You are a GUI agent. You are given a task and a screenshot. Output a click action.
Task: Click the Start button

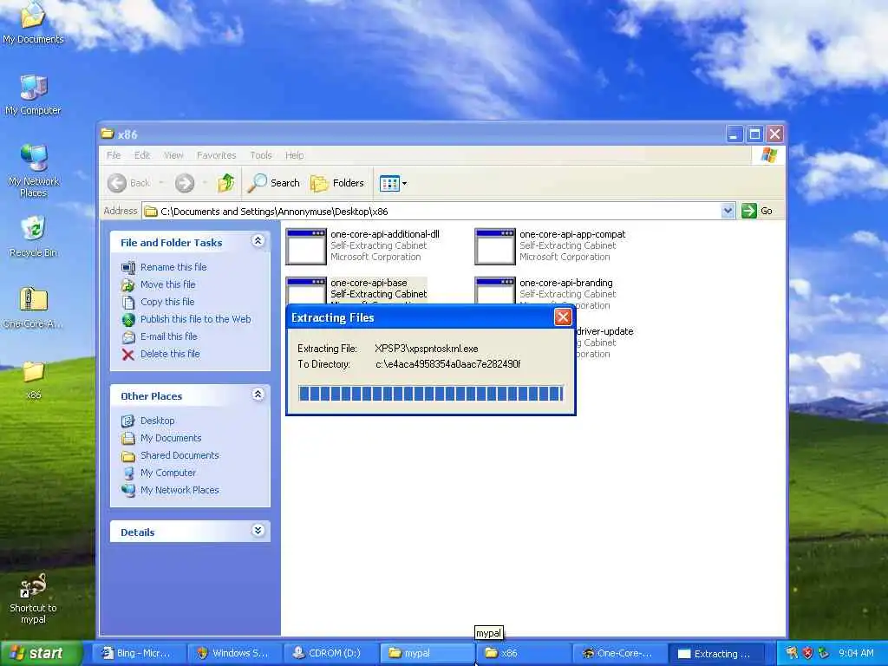pyautogui.click(x=40, y=653)
